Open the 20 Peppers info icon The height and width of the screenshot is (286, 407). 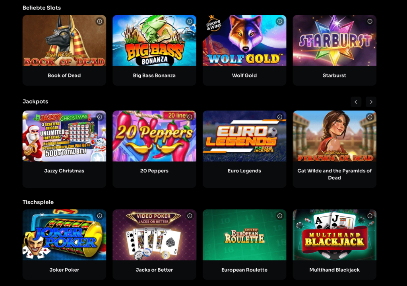tap(190, 117)
